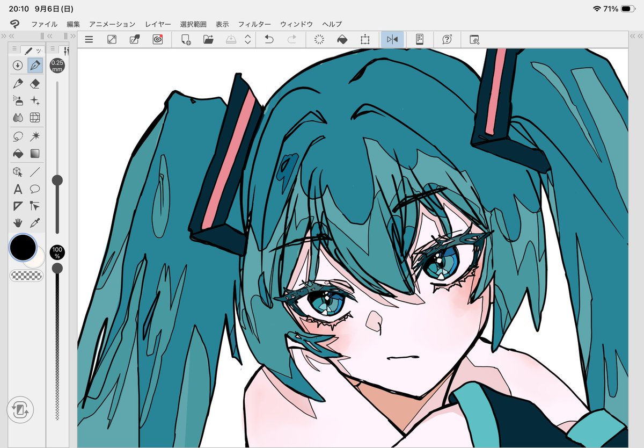Select the Lasso selection tool
The image size is (644, 448).
18,136
